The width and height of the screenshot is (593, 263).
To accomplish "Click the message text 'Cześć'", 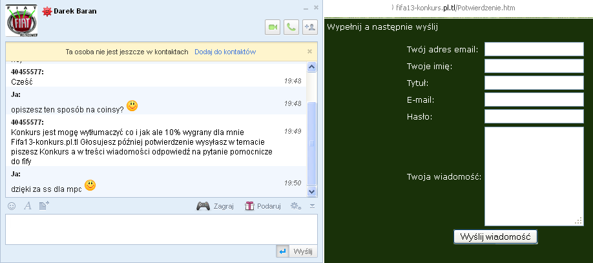I will 23,81.
